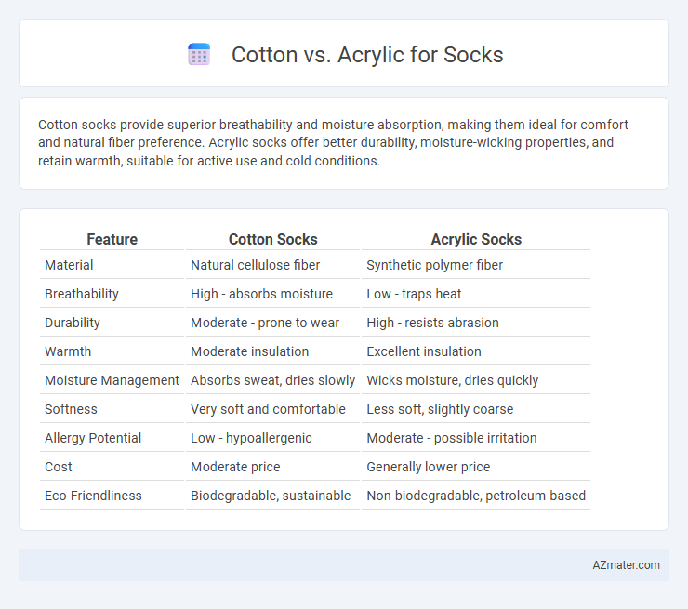Viewport: 688px width, 609px height.
Task: Click the 'Moderate - prone to wear' cell
Action: pyautogui.click(x=265, y=323)
